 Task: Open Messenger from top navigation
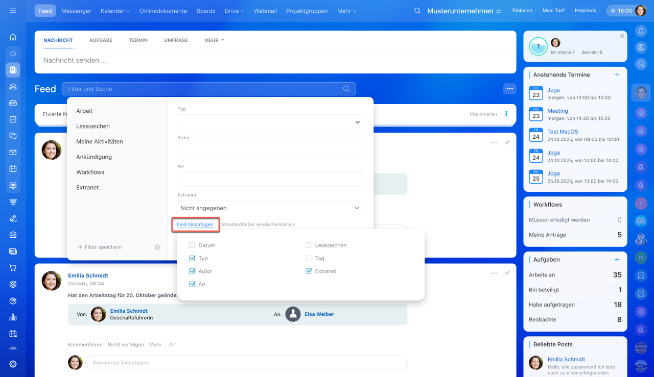[76, 11]
